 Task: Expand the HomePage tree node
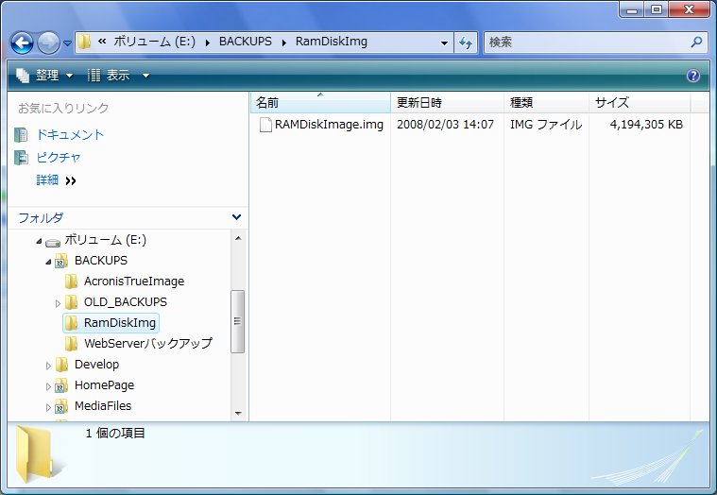pos(48,386)
